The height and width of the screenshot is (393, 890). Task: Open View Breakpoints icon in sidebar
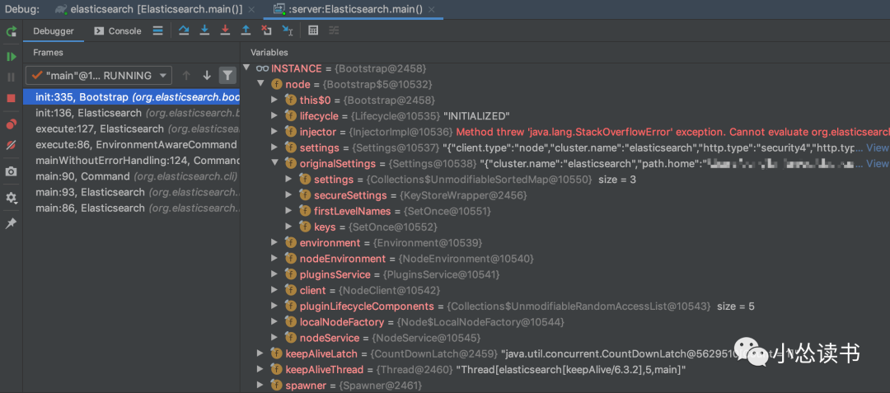(11, 124)
